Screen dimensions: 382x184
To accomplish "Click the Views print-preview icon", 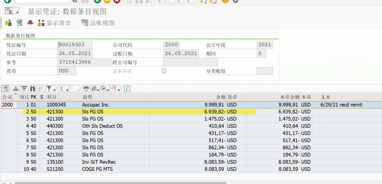I will [94, 88].
